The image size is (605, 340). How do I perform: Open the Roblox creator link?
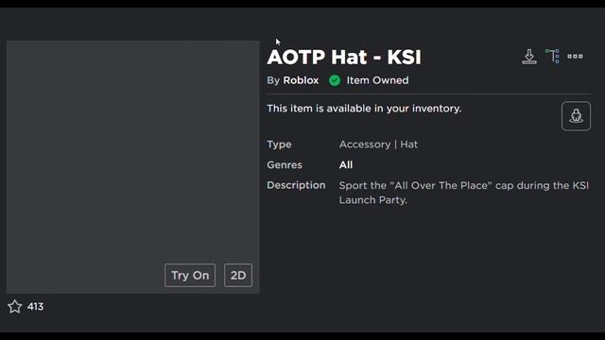point(301,80)
